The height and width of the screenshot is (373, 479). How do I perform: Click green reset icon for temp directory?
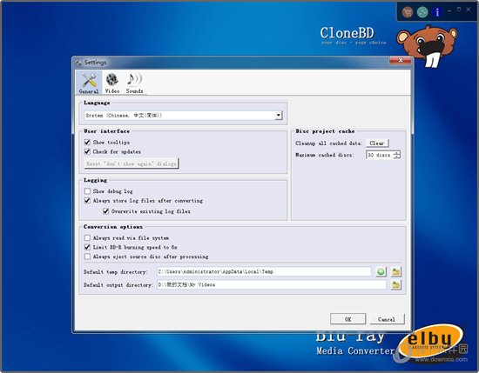tap(381, 271)
